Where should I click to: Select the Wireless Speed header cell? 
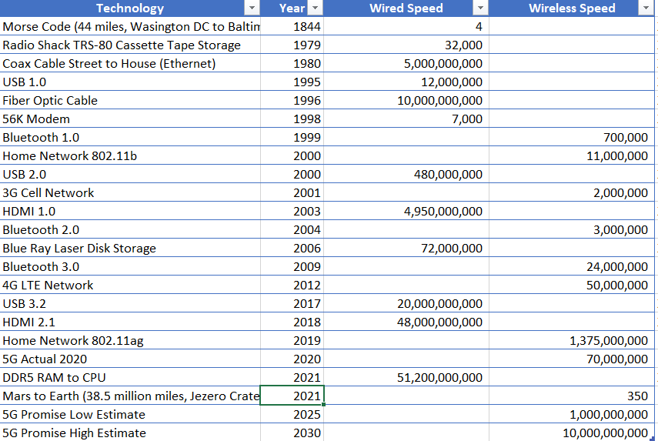[x=572, y=8]
